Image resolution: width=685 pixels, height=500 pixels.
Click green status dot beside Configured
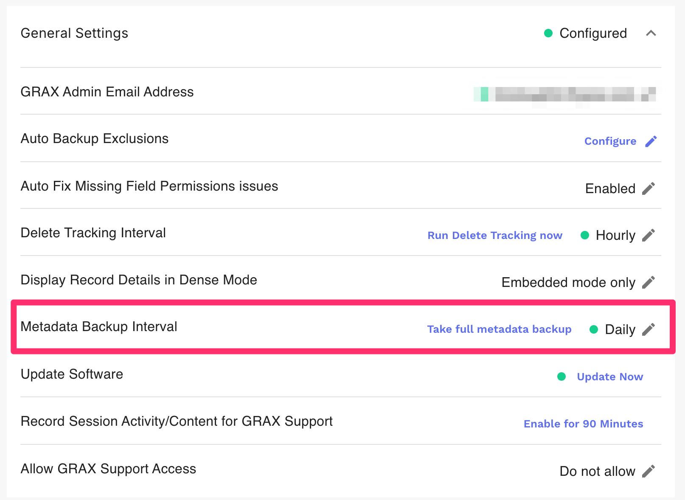(548, 33)
